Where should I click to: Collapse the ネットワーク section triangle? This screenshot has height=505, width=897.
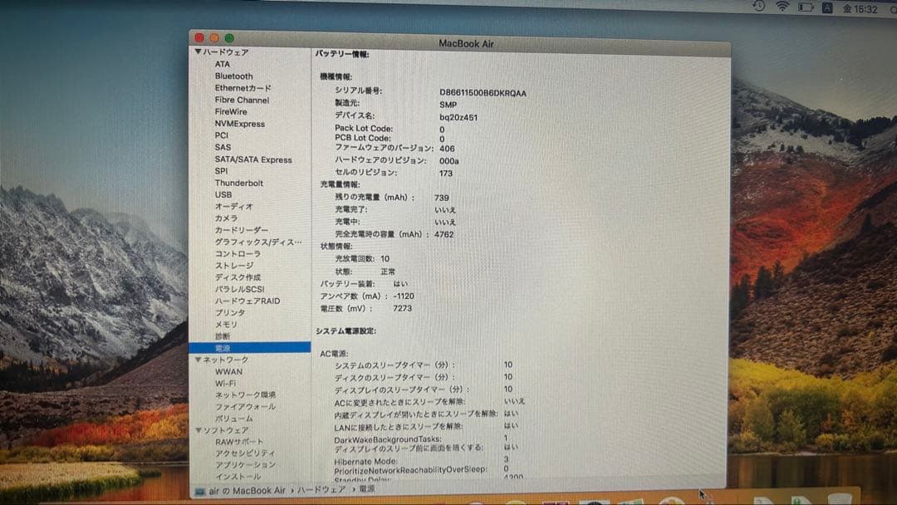pos(198,360)
